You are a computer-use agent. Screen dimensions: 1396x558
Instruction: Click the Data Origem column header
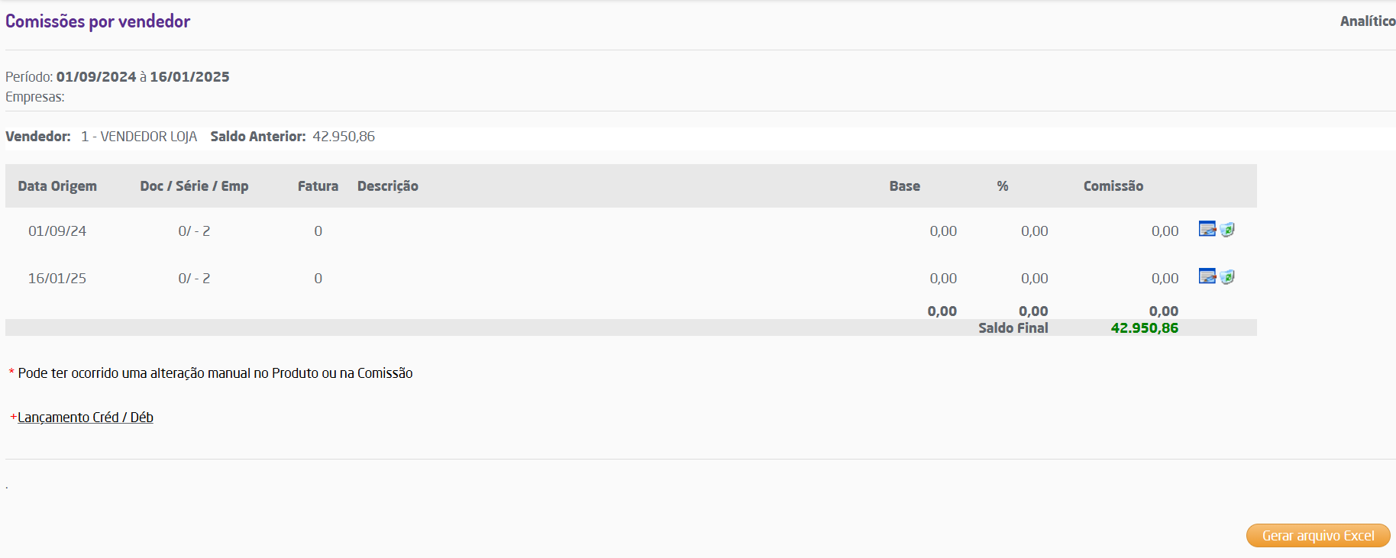(x=57, y=186)
